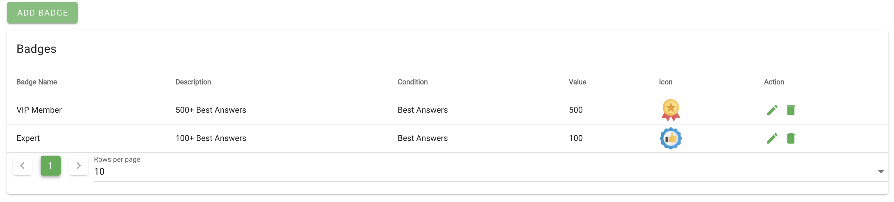Go to the previous page with the left chevron
This screenshot has width=894, height=202.
23,166
